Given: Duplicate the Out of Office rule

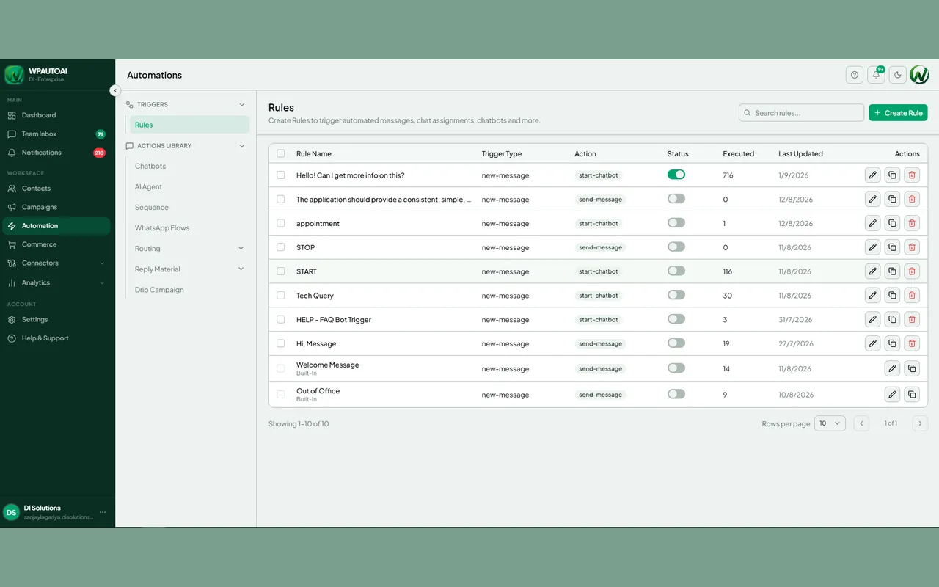Looking at the screenshot, I should pos(912,394).
